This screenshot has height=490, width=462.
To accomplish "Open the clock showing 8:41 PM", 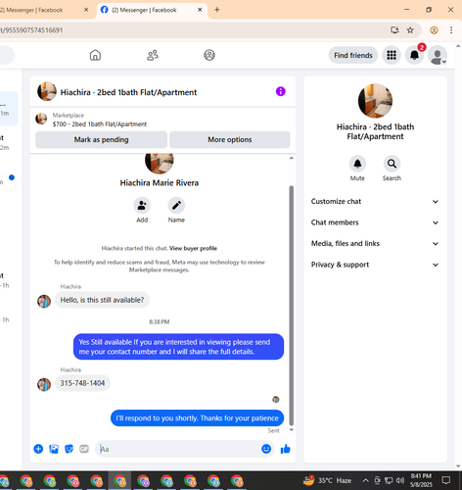I will pyautogui.click(x=421, y=480).
